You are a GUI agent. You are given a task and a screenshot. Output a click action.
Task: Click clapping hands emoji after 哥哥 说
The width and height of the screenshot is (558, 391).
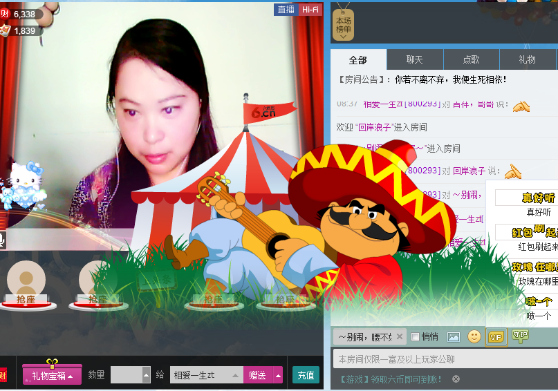pos(521,106)
